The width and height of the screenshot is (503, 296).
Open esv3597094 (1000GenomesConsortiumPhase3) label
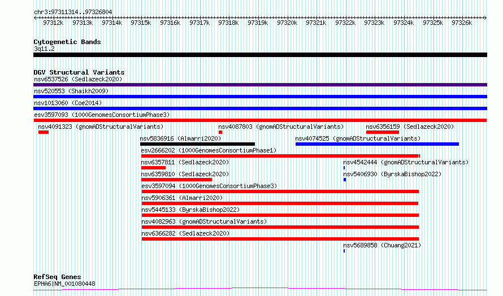[x=209, y=186]
